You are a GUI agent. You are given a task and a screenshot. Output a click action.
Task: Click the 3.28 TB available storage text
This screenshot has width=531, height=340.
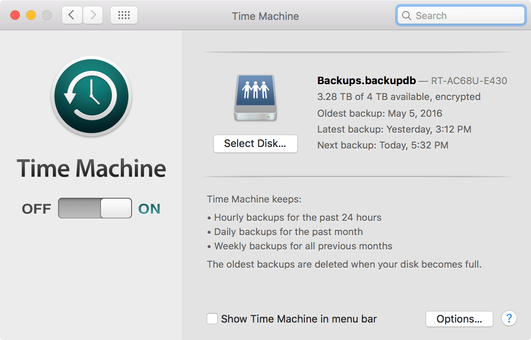398,97
